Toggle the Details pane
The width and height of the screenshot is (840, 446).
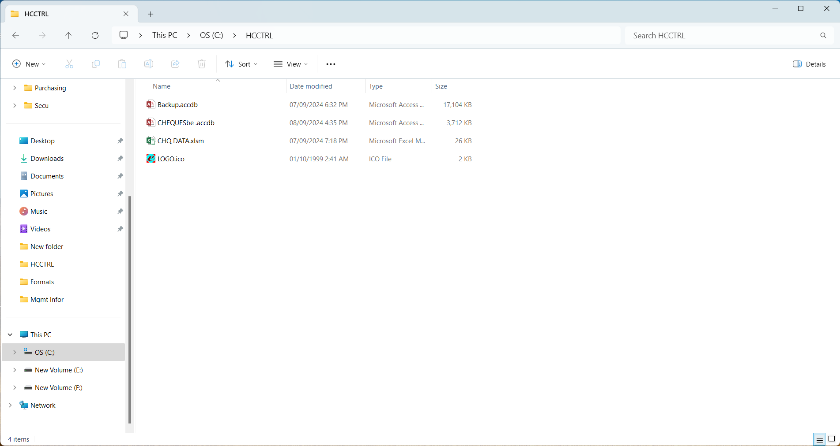pos(809,64)
